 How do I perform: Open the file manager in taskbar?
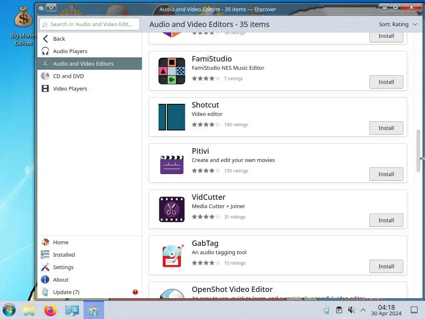(29, 310)
